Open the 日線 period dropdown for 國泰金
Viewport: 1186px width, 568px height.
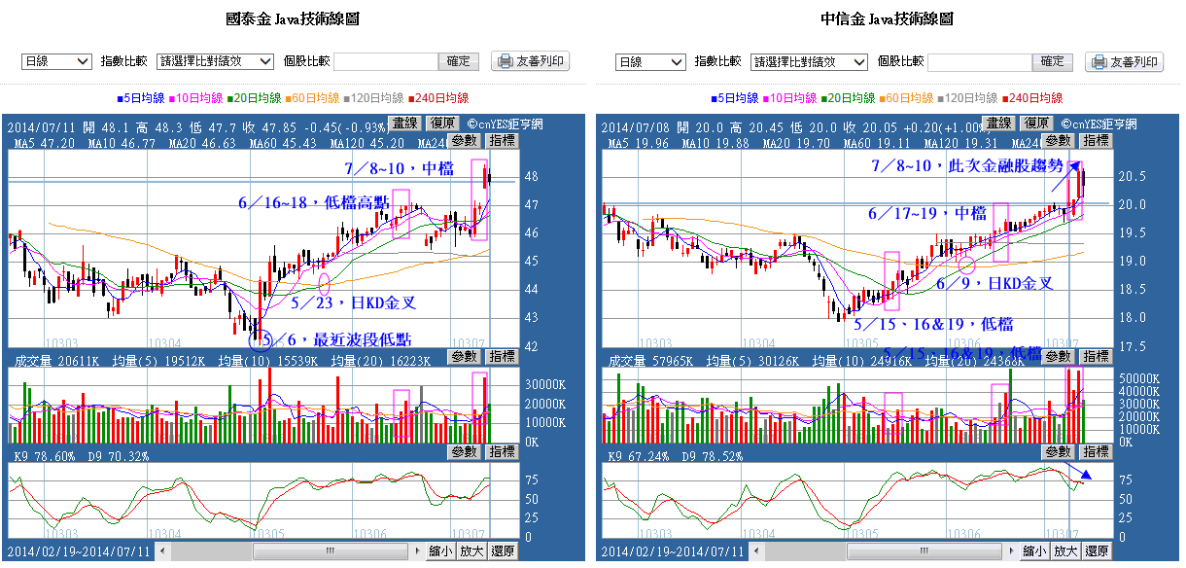pyautogui.click(x=56, y=61)
